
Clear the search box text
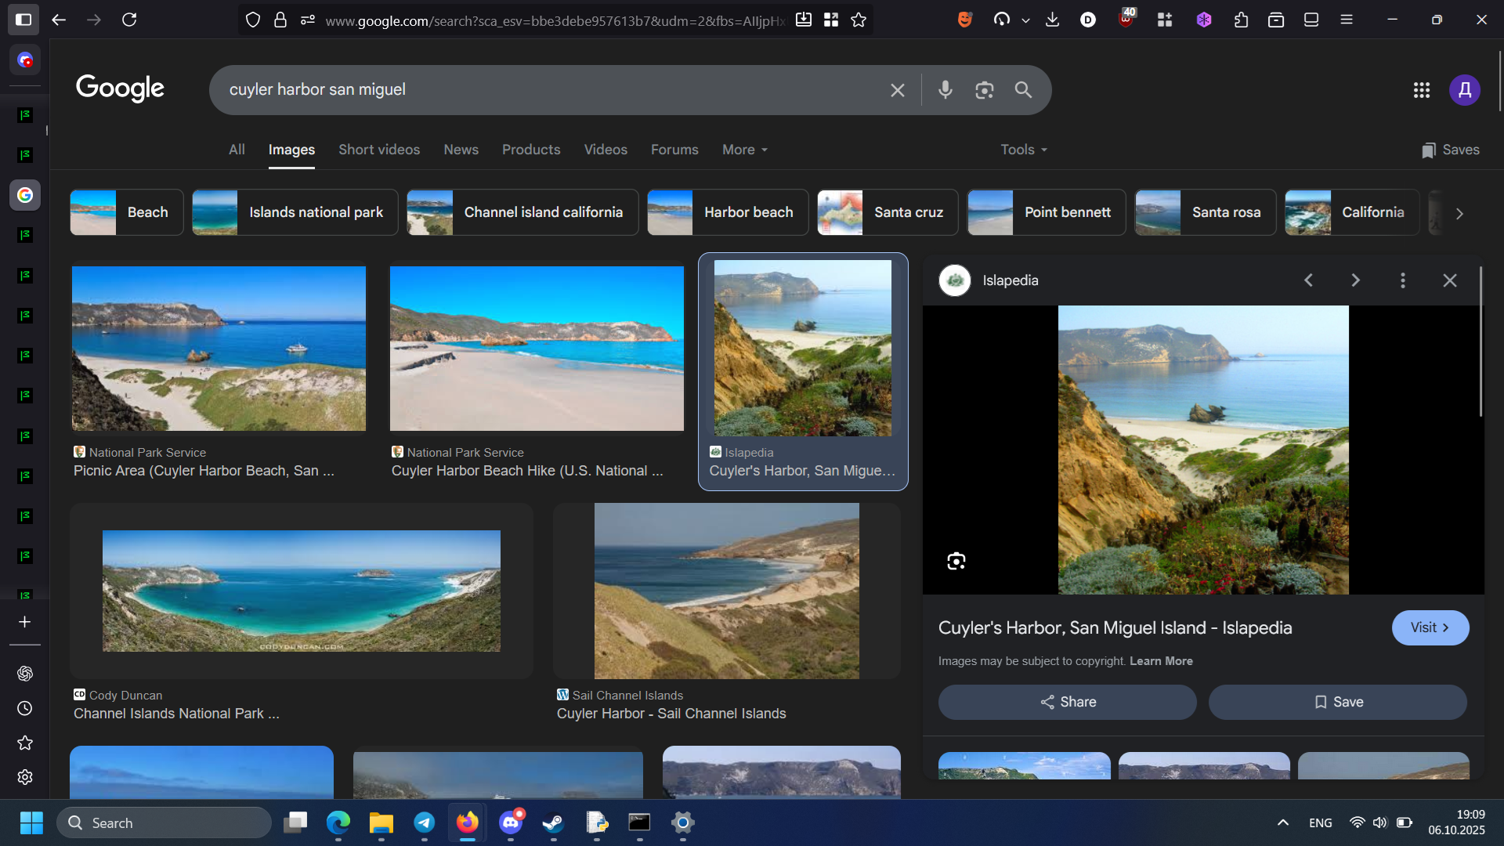tap(898, 90)
